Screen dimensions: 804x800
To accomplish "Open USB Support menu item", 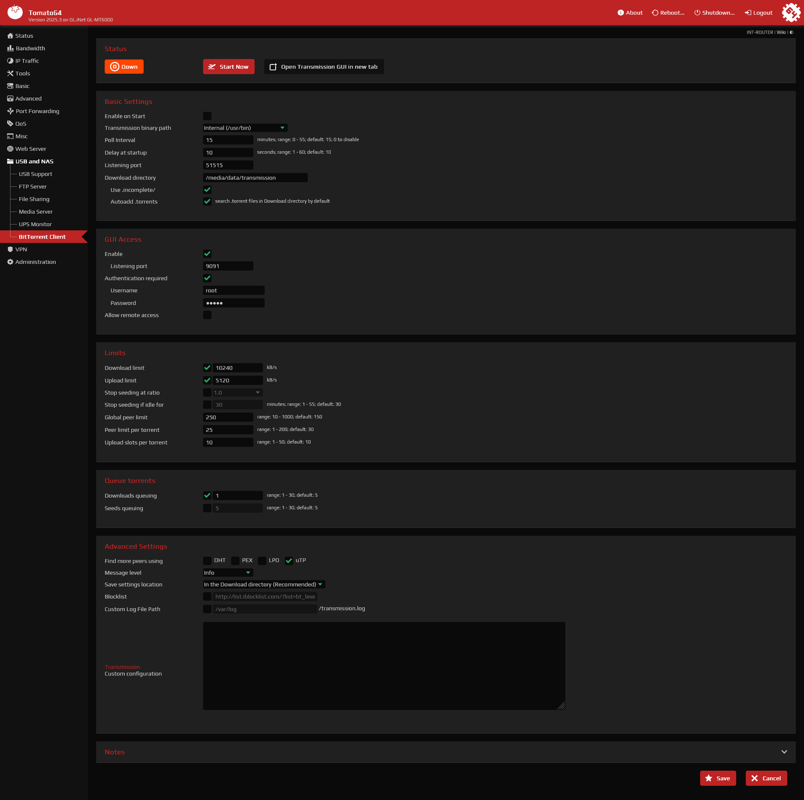I will (x=35, y=174).
